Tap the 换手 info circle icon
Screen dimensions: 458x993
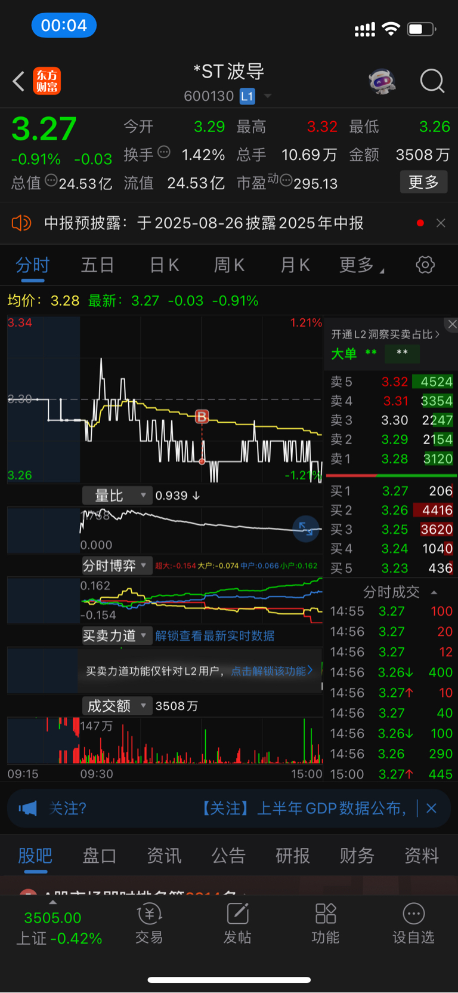[163, 152]
